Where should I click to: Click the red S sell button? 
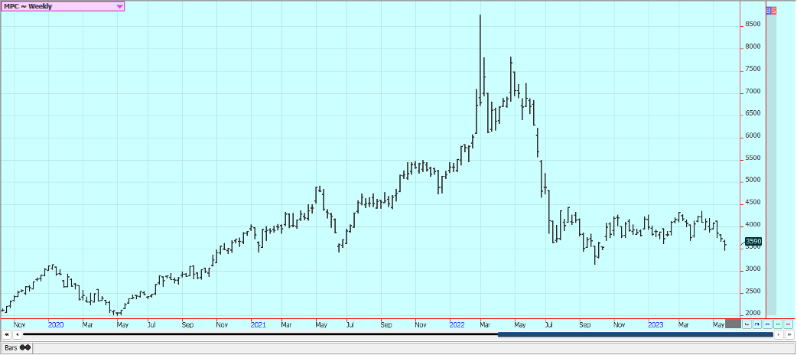[x=773, y=11]
